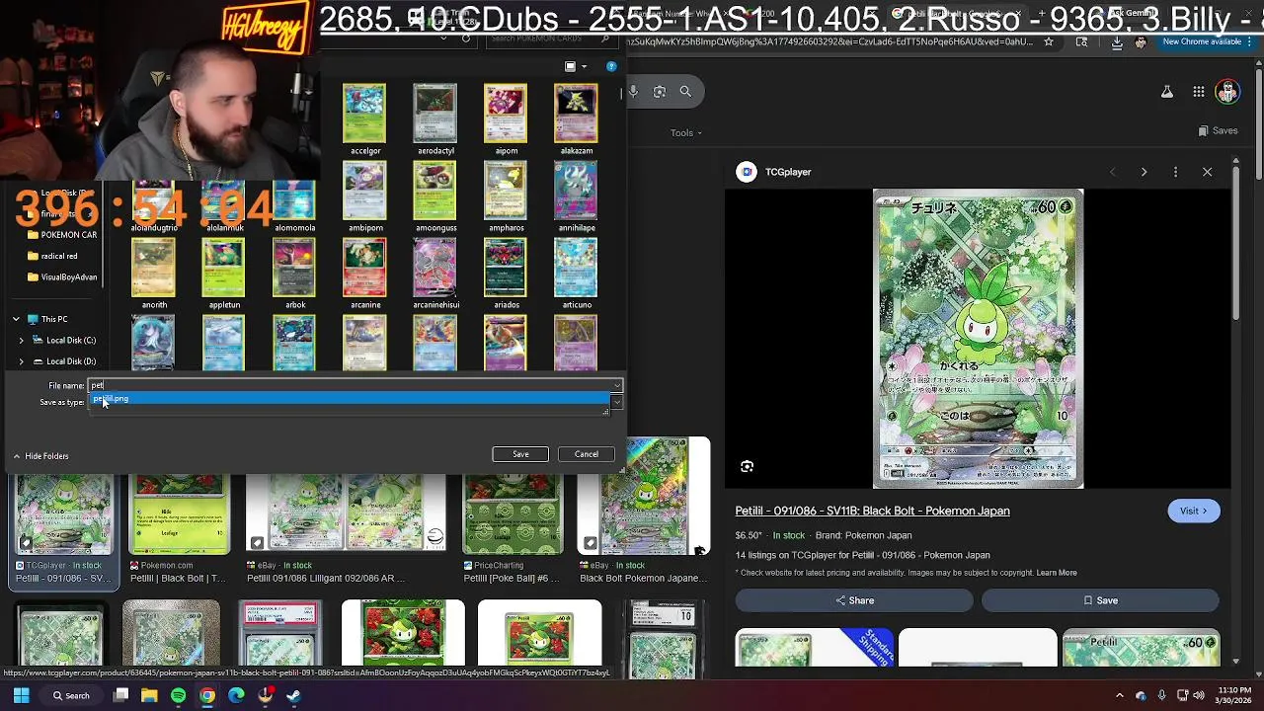
Task: Click the Chrome icon in the taskbar
Action: pos(207,695)
